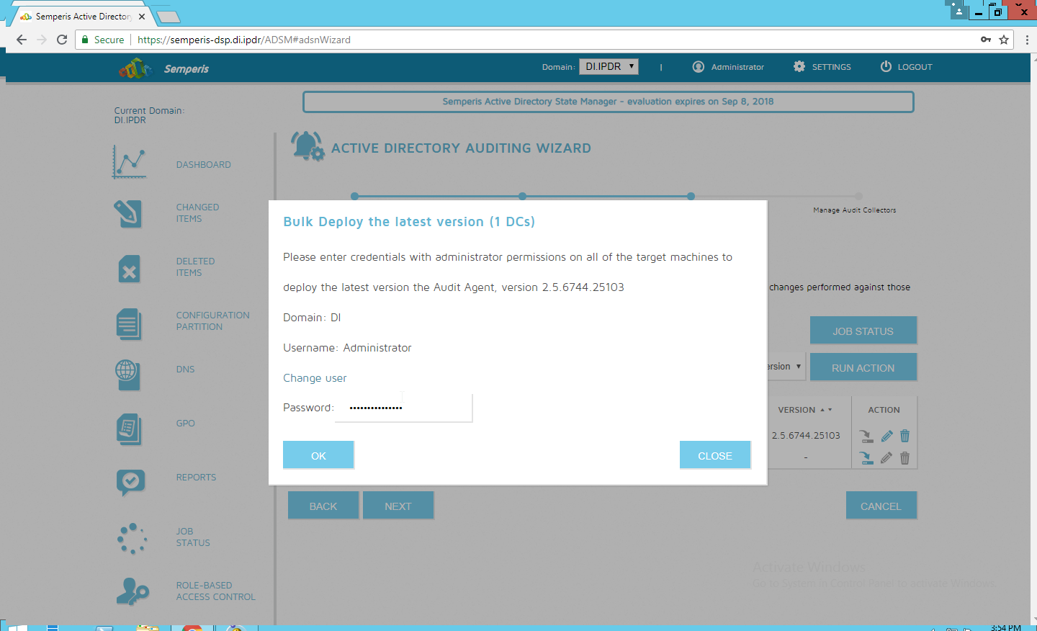Open the action dropdown beside Run Action

(786, 367)
